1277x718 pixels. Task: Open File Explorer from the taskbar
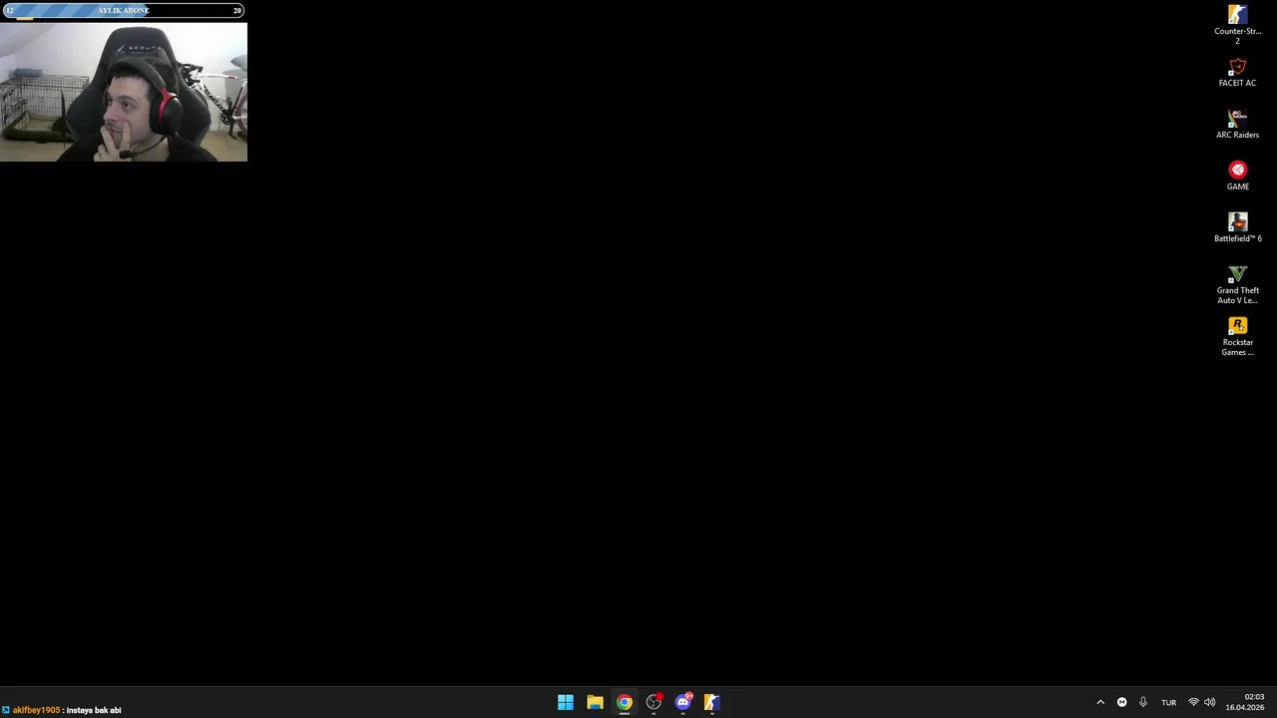click(595, 702)
